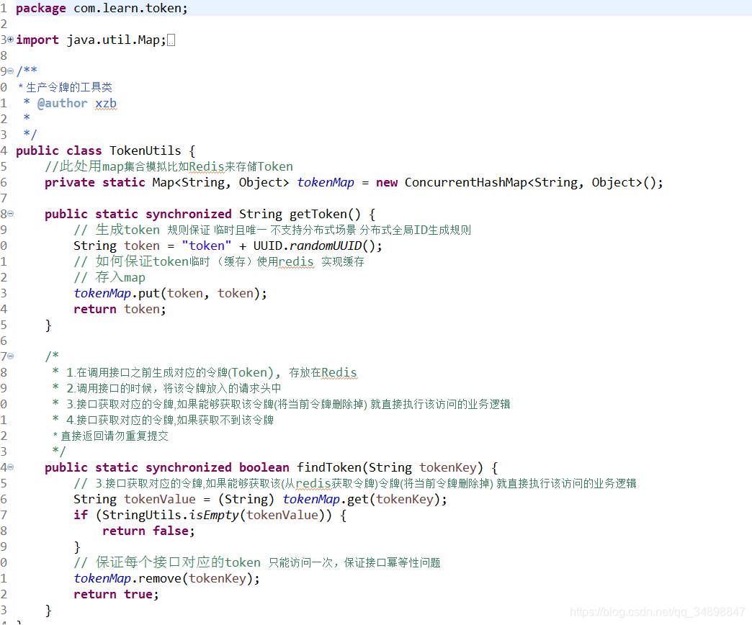This screenshot has height=625, width=752.
Task: Click the @author tag in the Javadoc
Action: tap(63, 103)
